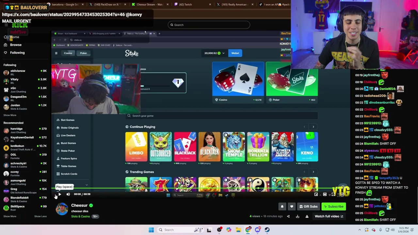
Task: Open Discord from taskbar
Action: (258, 230)
